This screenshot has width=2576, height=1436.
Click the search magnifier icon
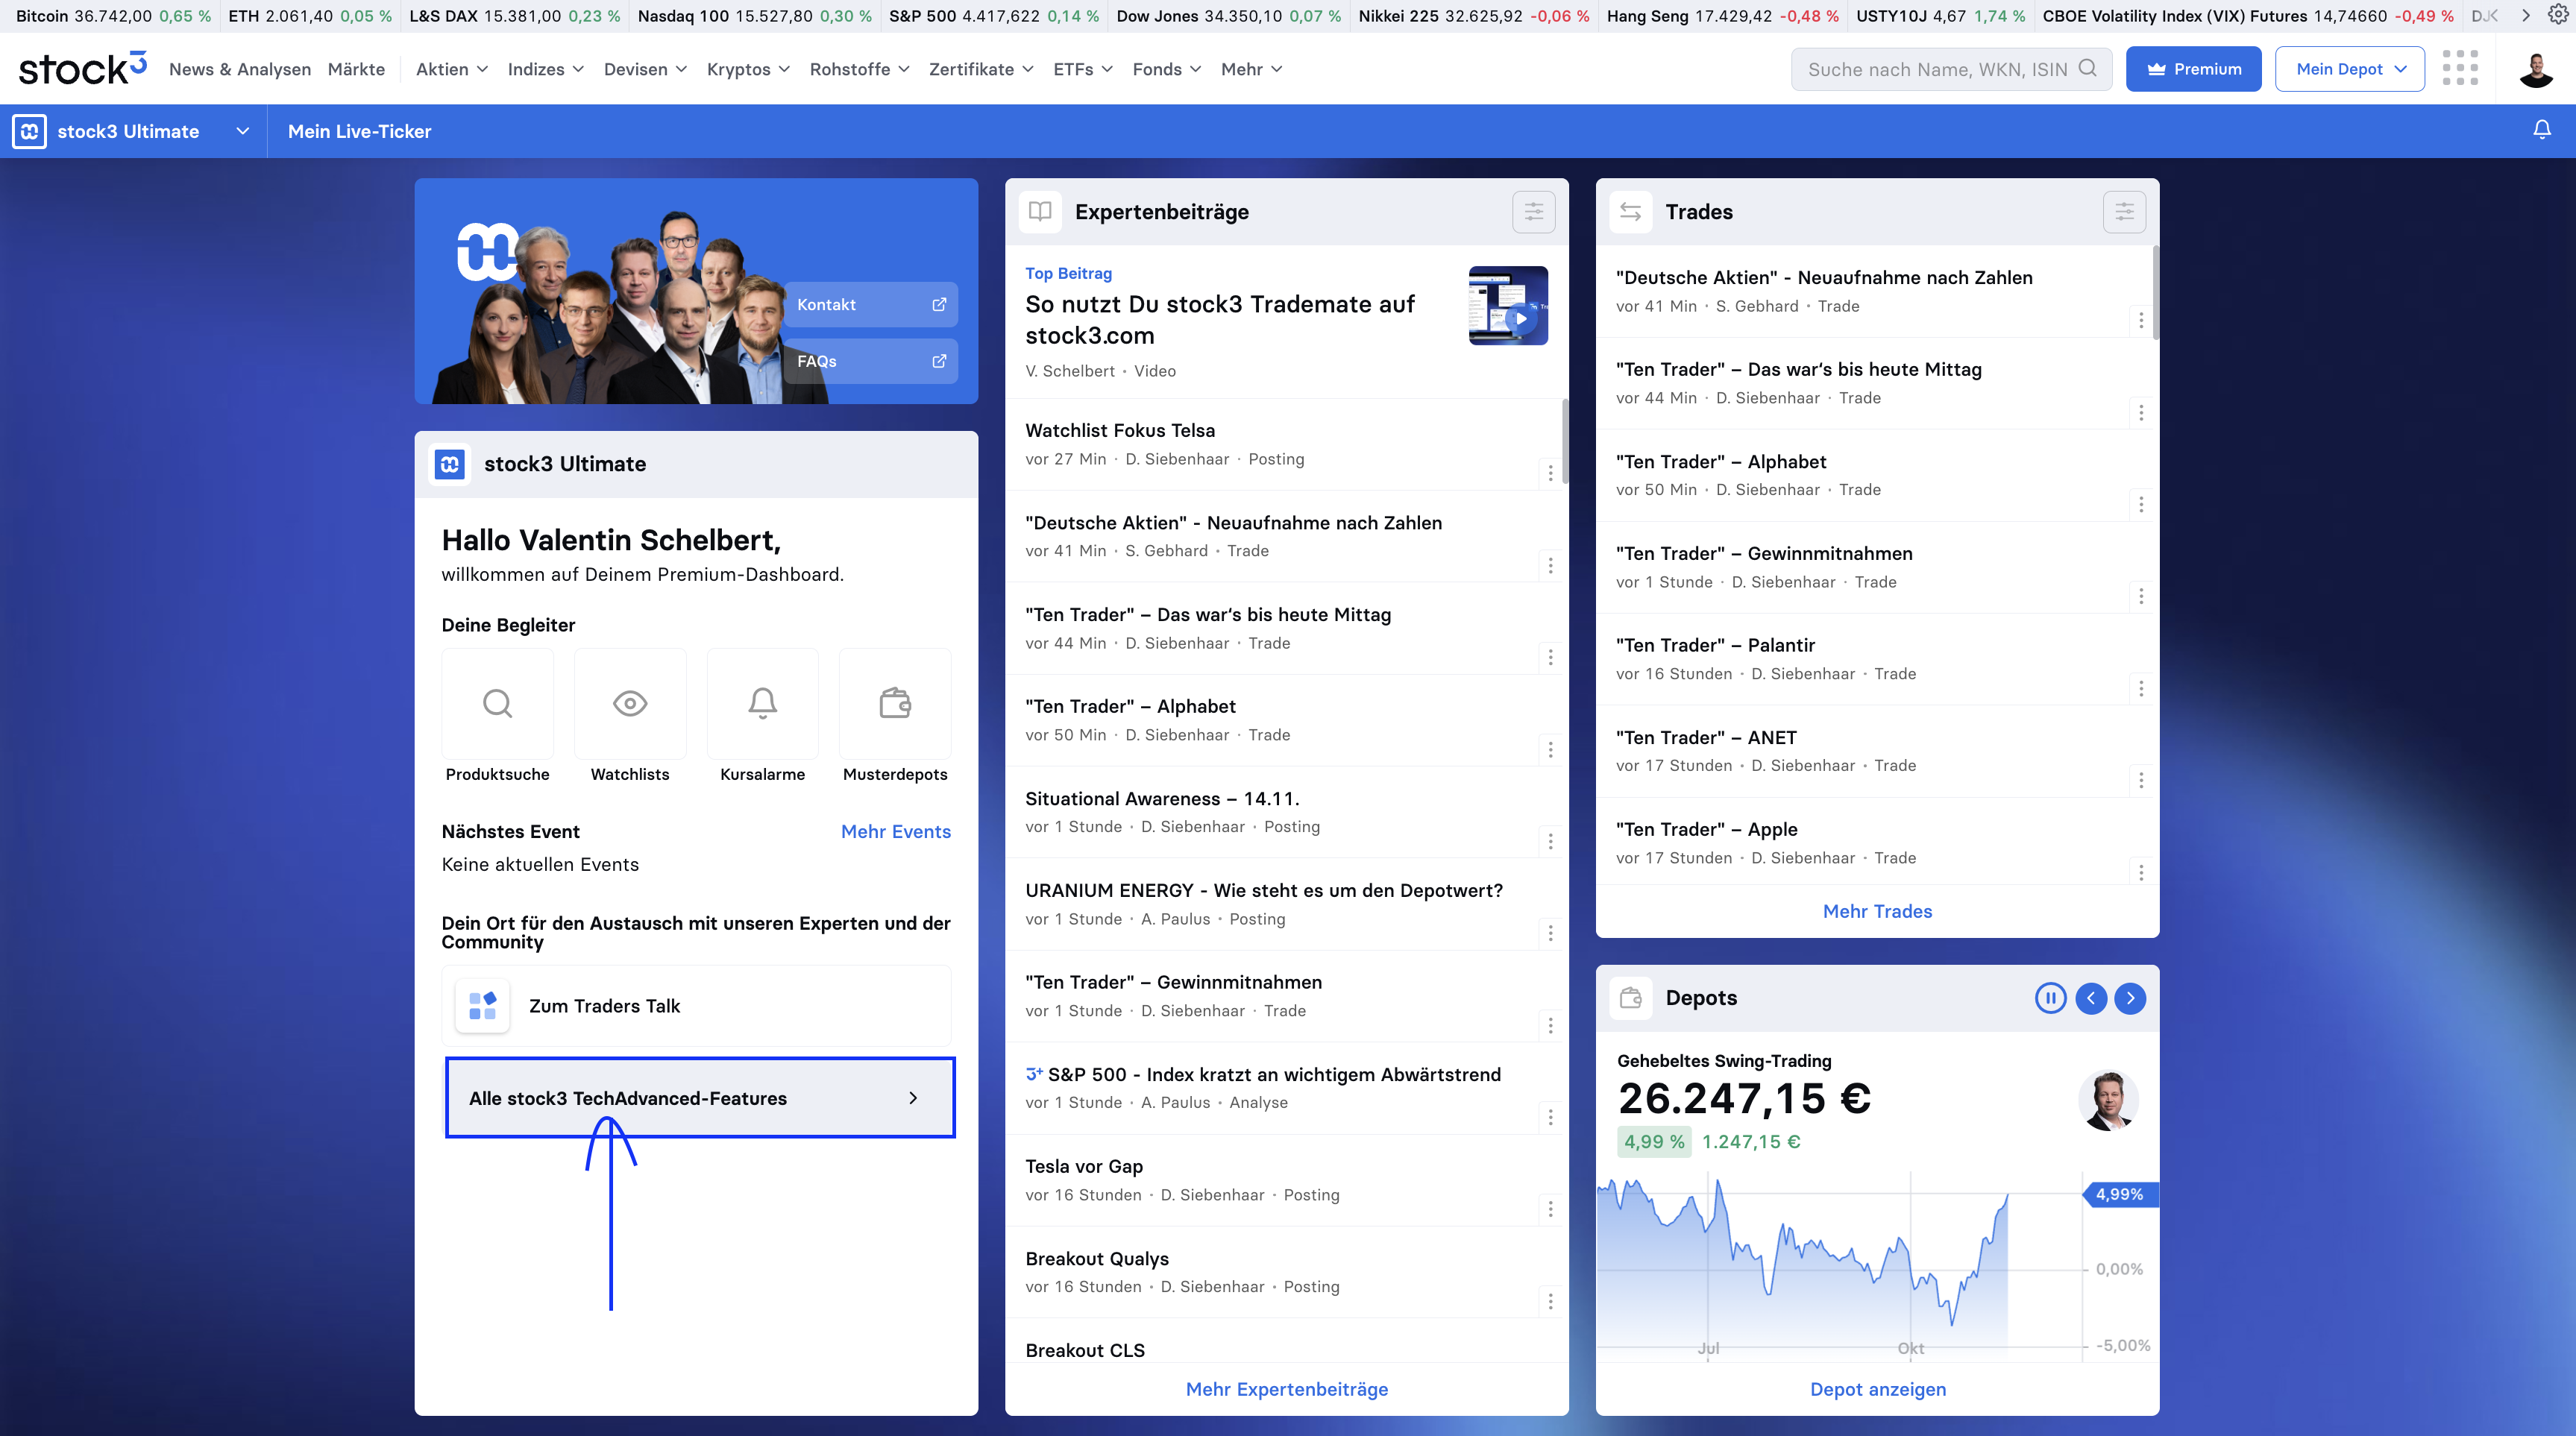tap(2087, 68)
